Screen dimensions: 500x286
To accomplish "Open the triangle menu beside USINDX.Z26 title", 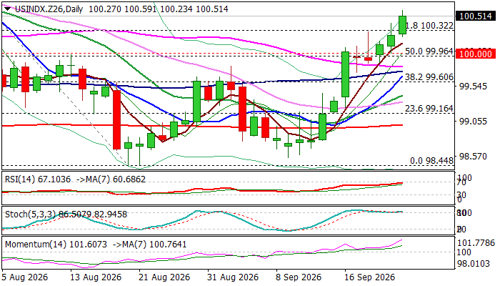I will tap(7, 9).
